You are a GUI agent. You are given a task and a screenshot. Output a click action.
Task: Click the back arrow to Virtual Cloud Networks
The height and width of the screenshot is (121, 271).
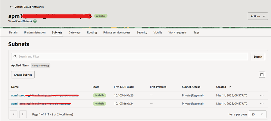click(11, 7)
